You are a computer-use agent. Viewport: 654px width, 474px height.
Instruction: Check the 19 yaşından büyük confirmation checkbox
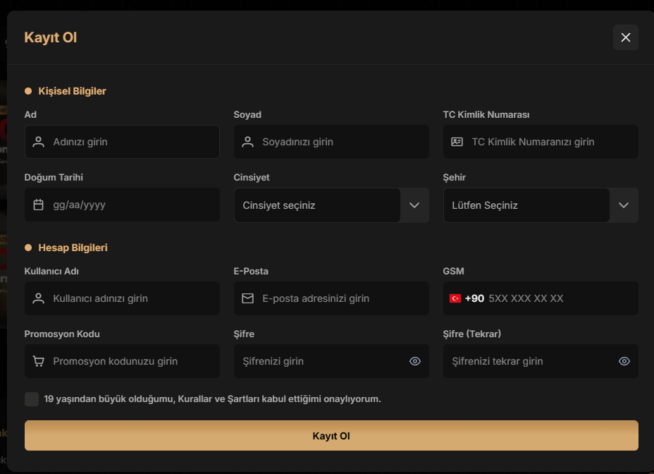point(32,399)
